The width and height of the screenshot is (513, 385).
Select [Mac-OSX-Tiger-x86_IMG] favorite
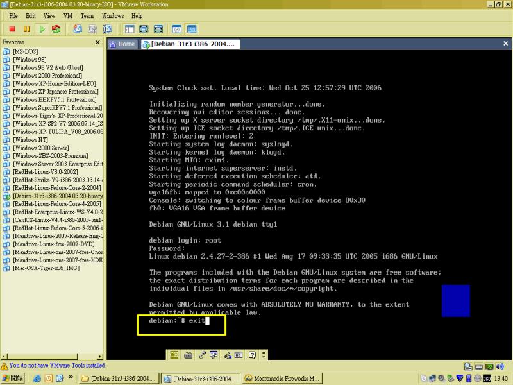click(x=46, y=268)
